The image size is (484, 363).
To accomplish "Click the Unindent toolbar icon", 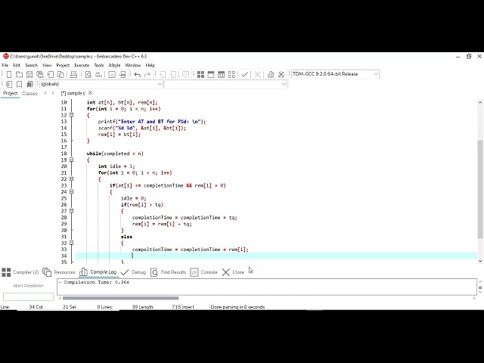I will [x=173, y=74].
